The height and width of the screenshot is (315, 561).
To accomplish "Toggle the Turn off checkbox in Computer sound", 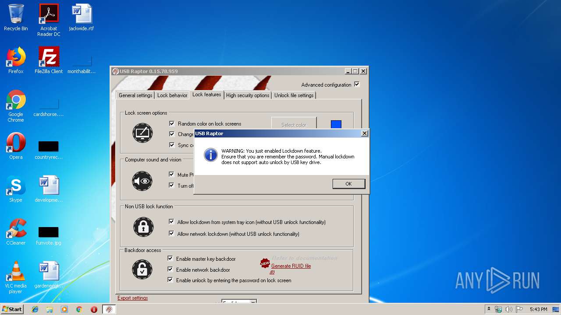I will [171, 185].
